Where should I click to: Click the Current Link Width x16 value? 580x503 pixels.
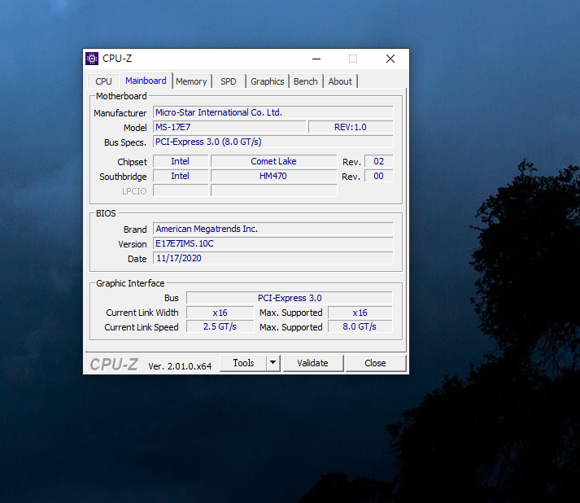click(x=220, y=313)
